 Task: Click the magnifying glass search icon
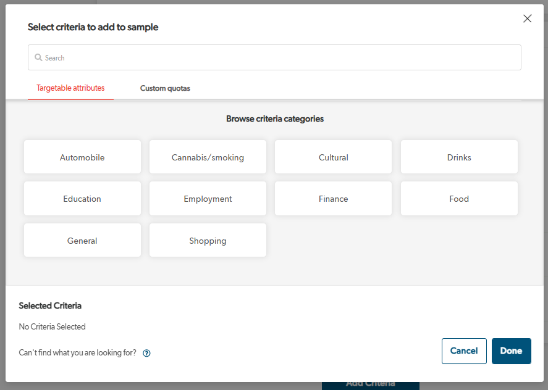click(38, 57)
